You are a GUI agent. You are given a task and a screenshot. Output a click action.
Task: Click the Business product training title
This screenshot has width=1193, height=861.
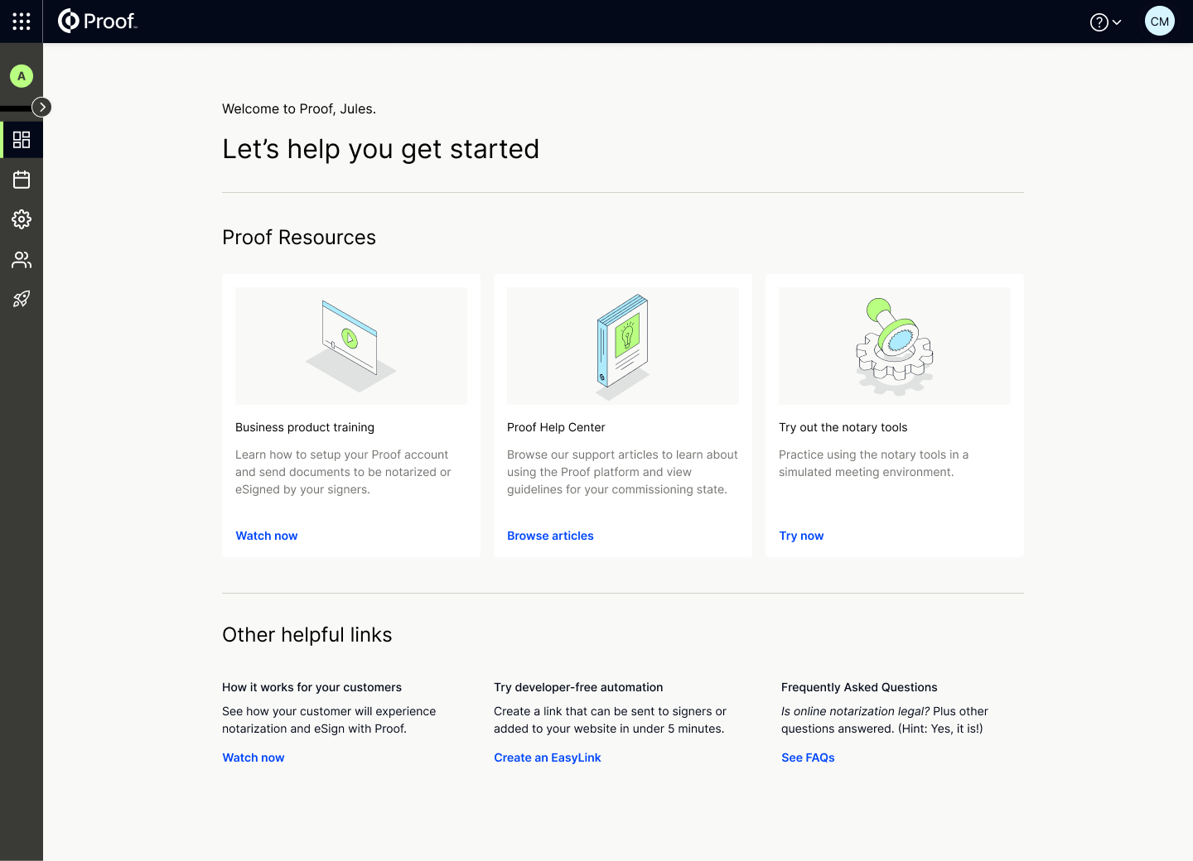click(x=305, y=427)
